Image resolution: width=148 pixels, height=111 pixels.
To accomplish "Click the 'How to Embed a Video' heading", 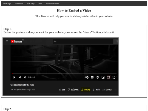I will 74,11.
